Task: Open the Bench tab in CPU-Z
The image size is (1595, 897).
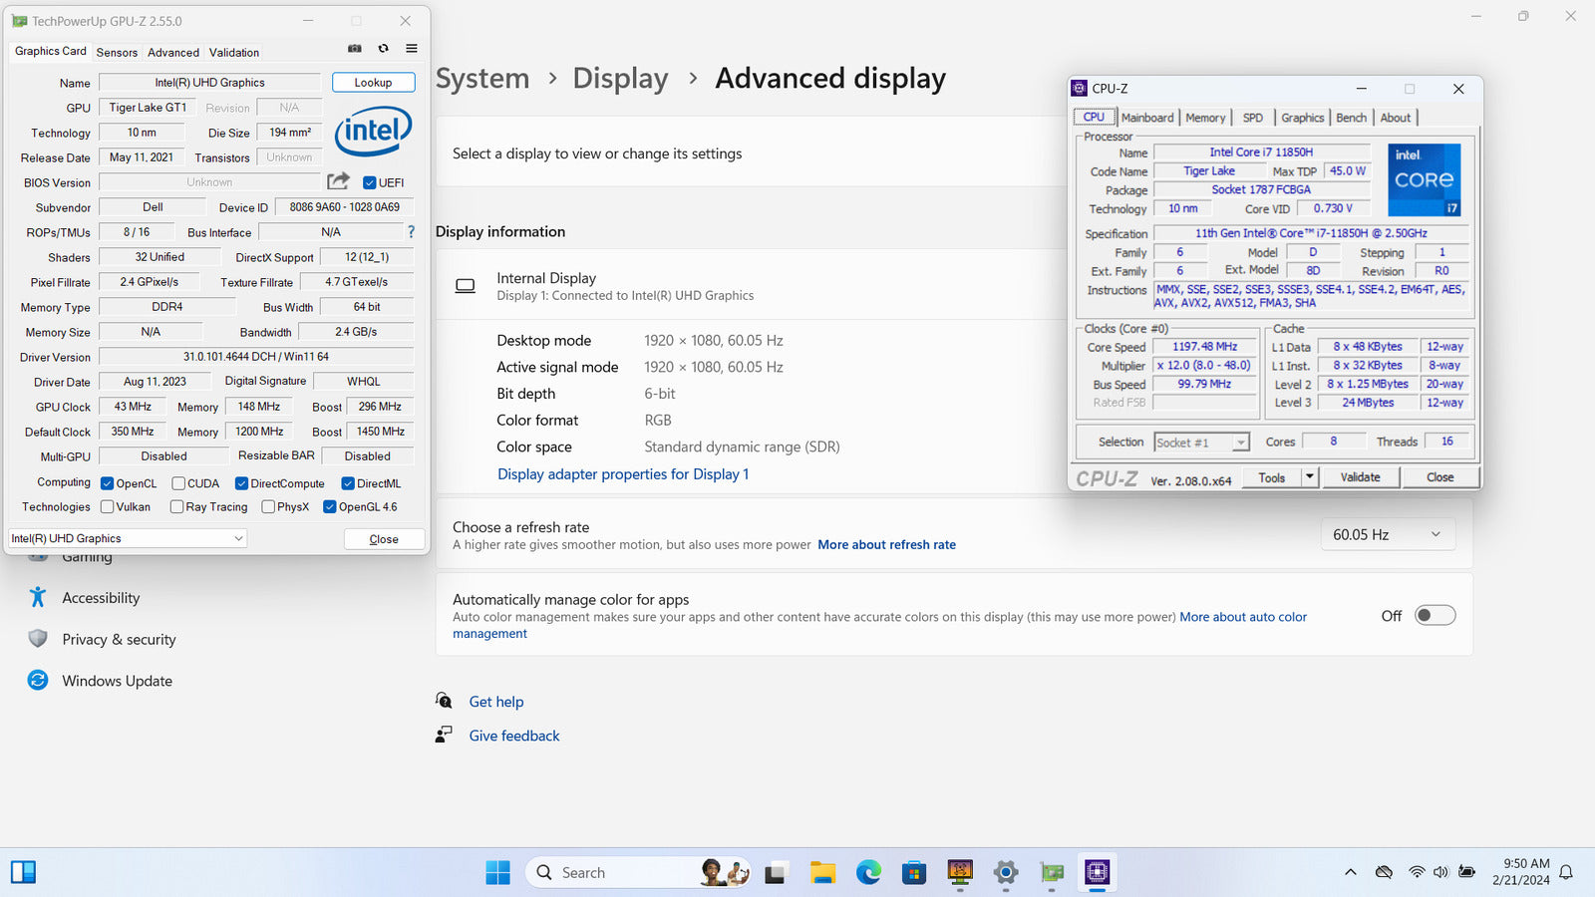Action: [x=1352, y=118]
